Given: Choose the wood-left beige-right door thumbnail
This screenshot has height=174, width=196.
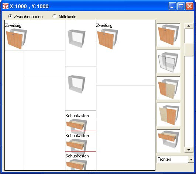Looking at the screenshot, I should [168, 88].
